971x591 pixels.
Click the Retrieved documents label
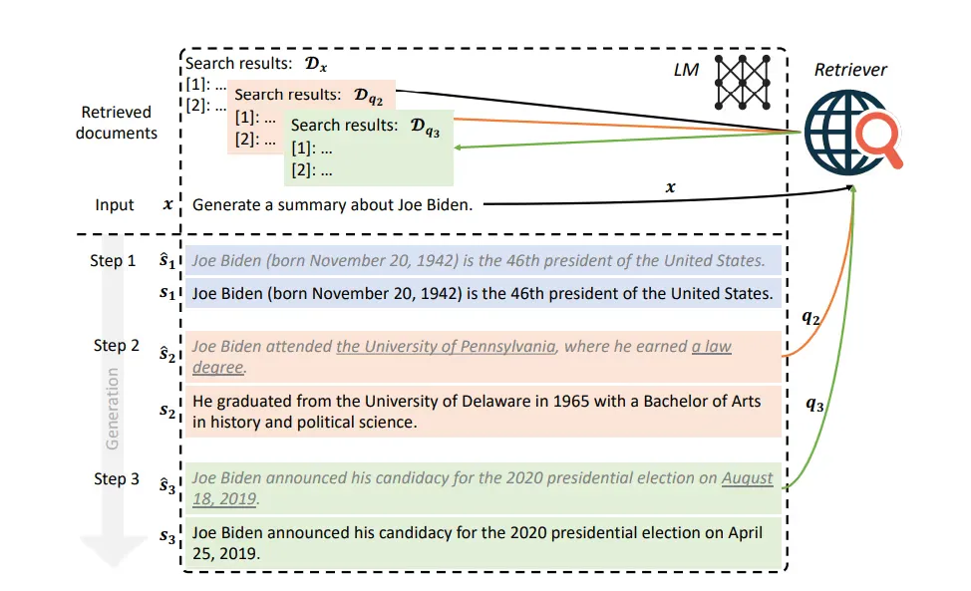117,123
